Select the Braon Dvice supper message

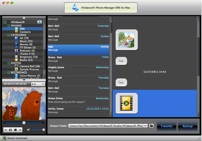point(78,102)
